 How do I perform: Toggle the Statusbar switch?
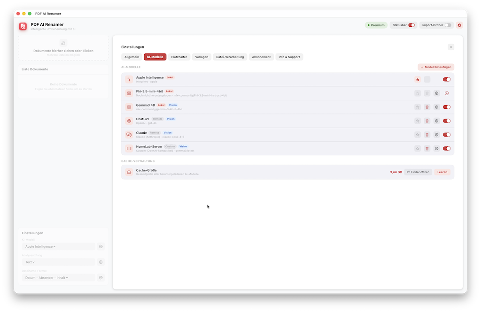pyautogui.click(x=411, y=25)
